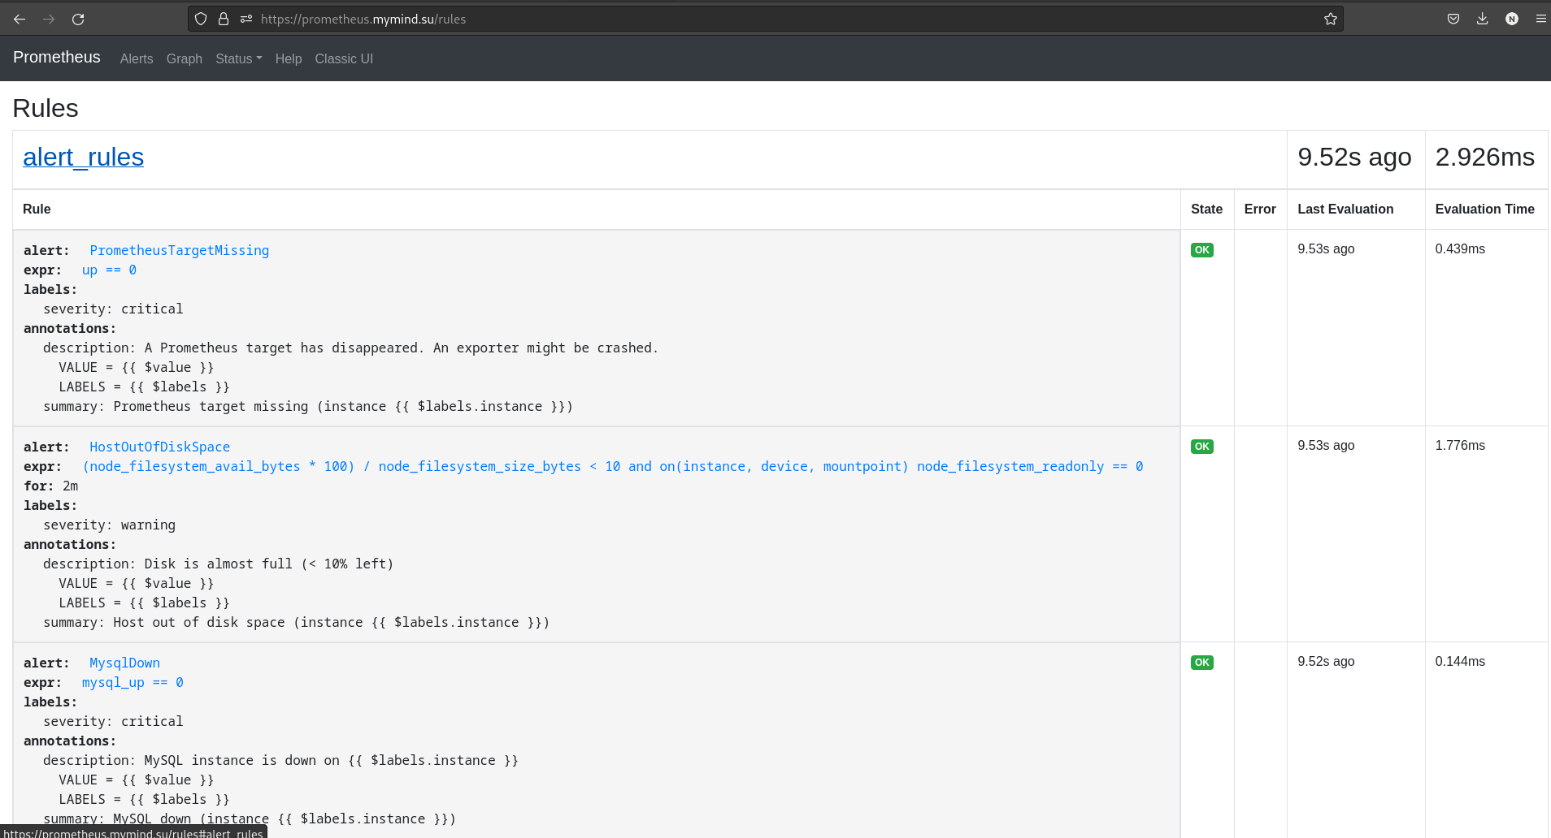Click the padlock site security icon
Viewport: 1551px width, 838px height.
224,19
